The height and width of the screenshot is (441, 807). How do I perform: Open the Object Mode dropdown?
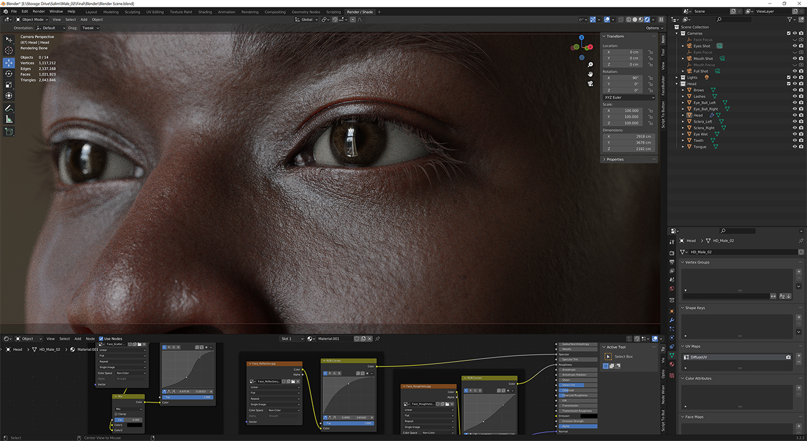[34, 19]
